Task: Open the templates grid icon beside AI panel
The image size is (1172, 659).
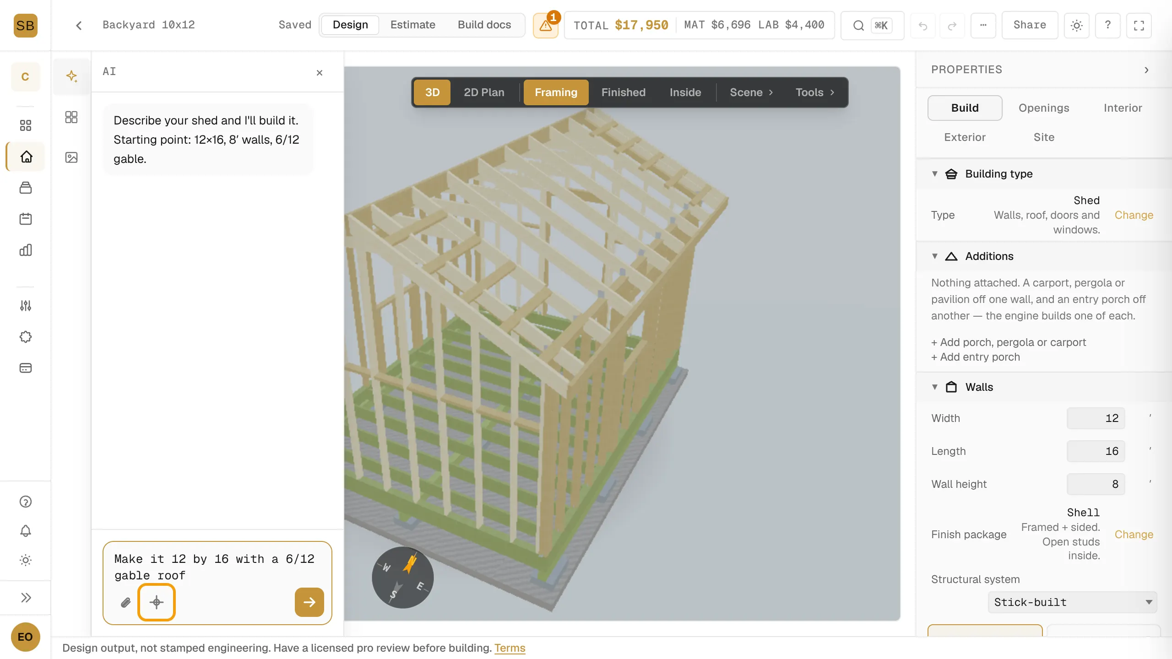Action: 71,117
